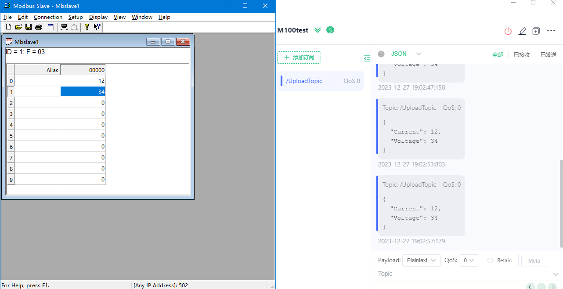This screenshot has width=563, height=289.
Task: Switch to the 已接收 message filter tab
Action: [522, 54]
